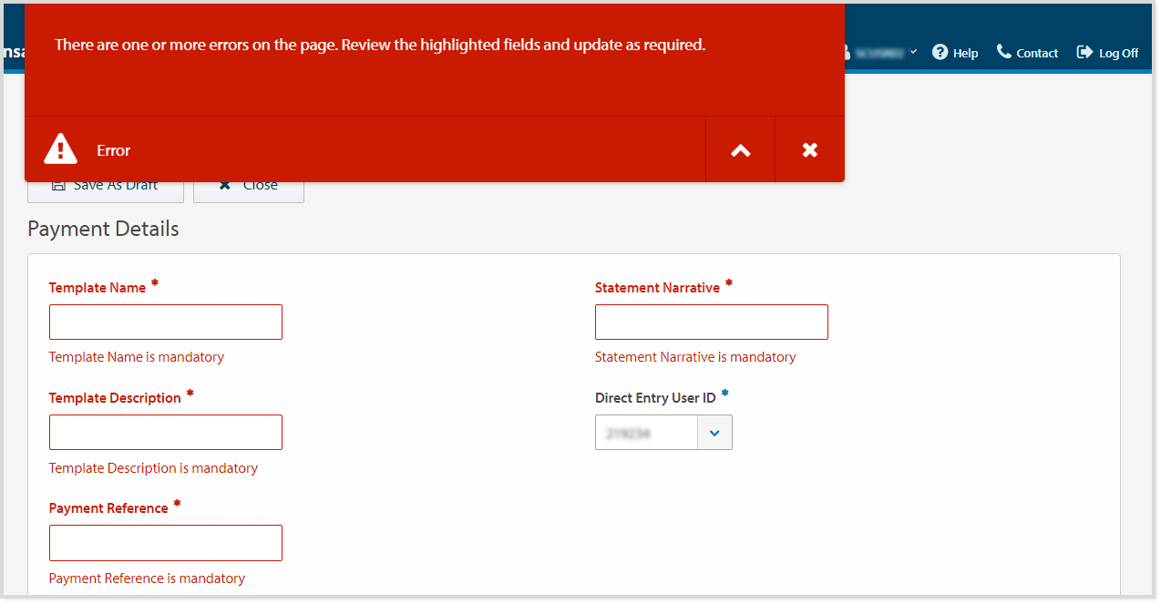Open the Contact text link in header
1161x604 pixels.
pos(1037,53)
